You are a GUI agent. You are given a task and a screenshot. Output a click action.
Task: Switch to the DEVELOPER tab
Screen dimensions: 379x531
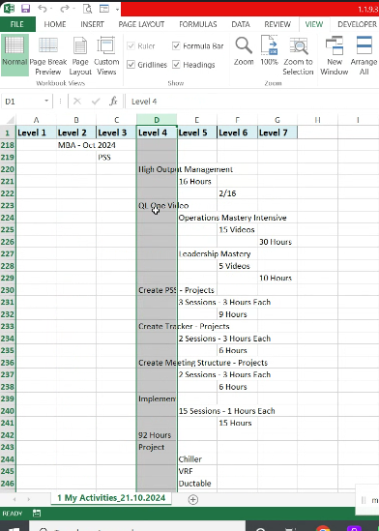point(357,24)
